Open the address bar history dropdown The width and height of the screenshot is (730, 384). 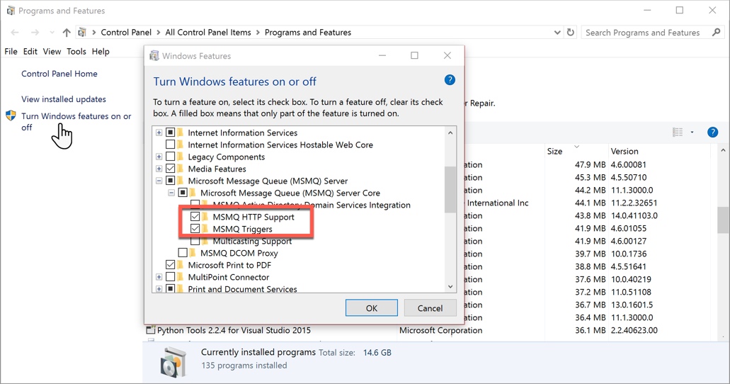coord(557,33)
